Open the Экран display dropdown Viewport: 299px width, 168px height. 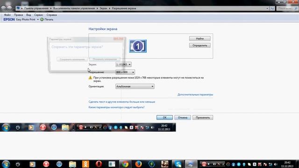click(123, 64)
